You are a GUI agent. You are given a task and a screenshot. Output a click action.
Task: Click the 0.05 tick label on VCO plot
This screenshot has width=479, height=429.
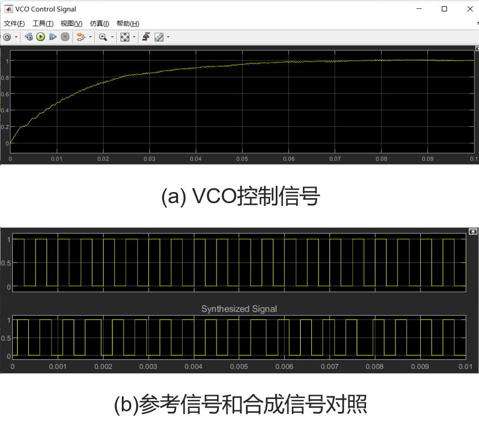click(242, 159)
